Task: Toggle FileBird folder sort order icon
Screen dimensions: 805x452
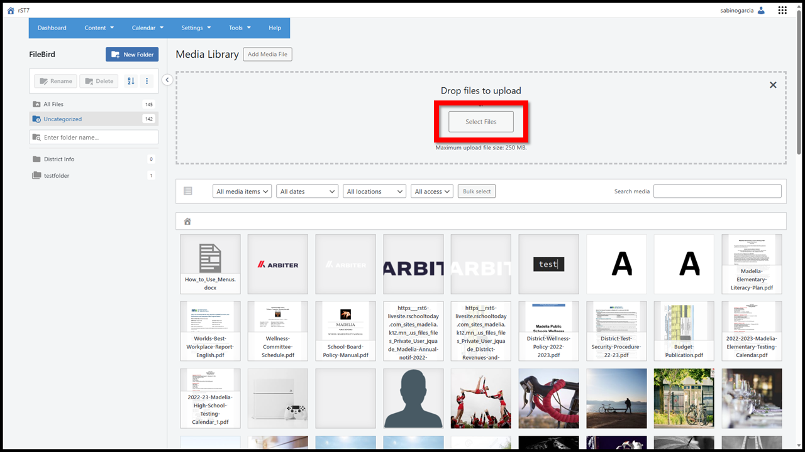Action: [x=131, y=81]
